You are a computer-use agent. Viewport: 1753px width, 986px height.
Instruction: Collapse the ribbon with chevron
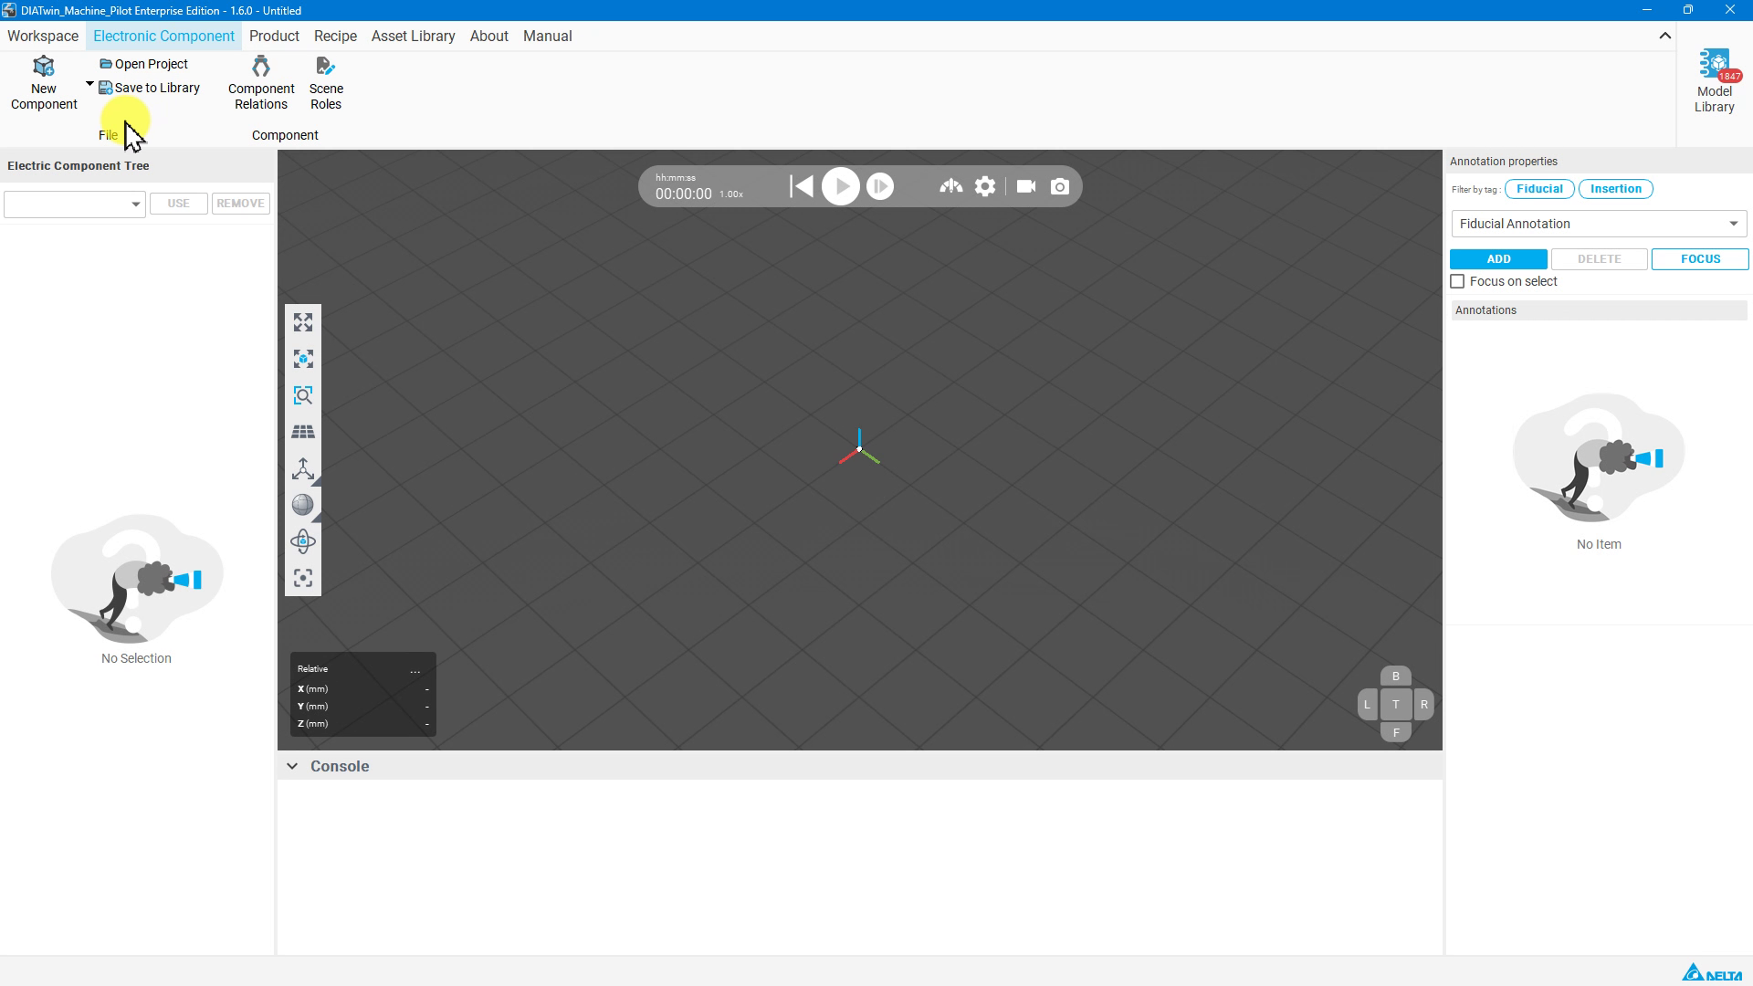tap(1664, 36)
